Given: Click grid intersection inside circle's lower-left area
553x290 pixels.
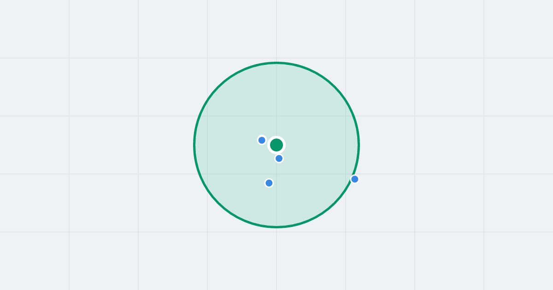Looking at the screenshot, I should pyautogui.click(x=207, y=174).
